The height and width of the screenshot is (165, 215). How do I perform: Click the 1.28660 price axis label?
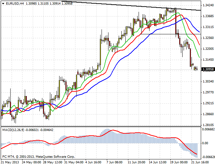point(208,114)
